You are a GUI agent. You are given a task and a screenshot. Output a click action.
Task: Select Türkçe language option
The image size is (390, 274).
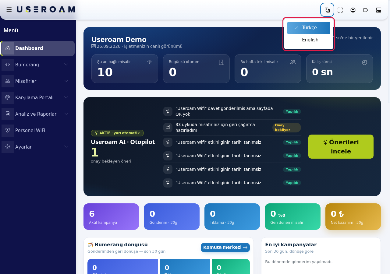(x=309, y=28)
